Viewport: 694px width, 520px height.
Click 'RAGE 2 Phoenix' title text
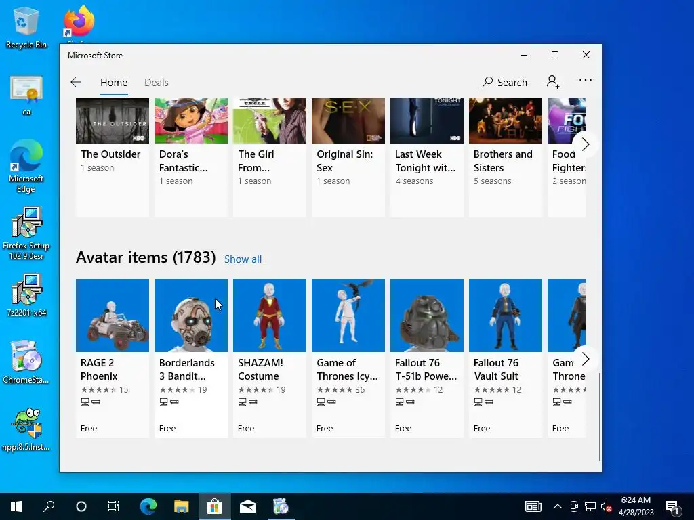[x=99, y=369]
